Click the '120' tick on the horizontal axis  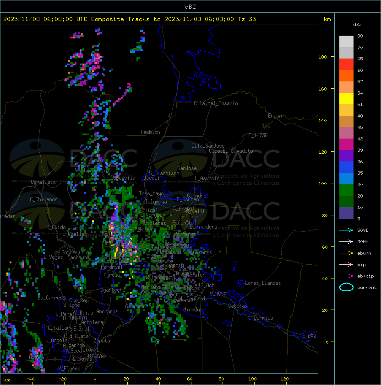click(284, 379)
